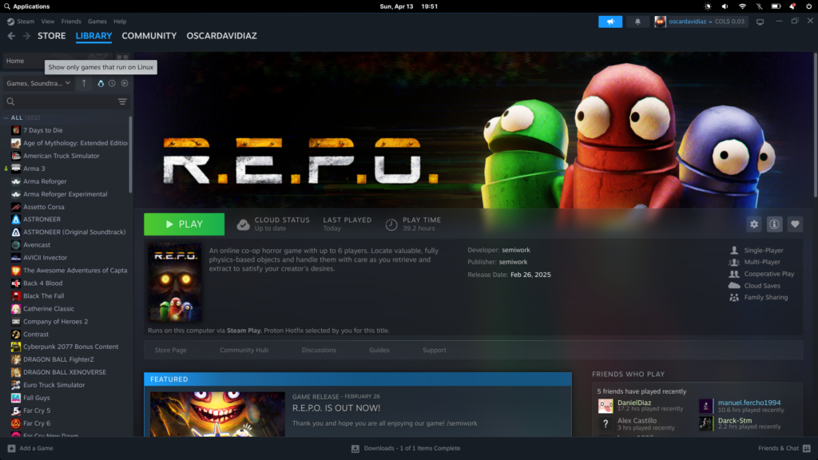
Task: Click the Steam logo menu icon
Action: click(x=10, y=22)
